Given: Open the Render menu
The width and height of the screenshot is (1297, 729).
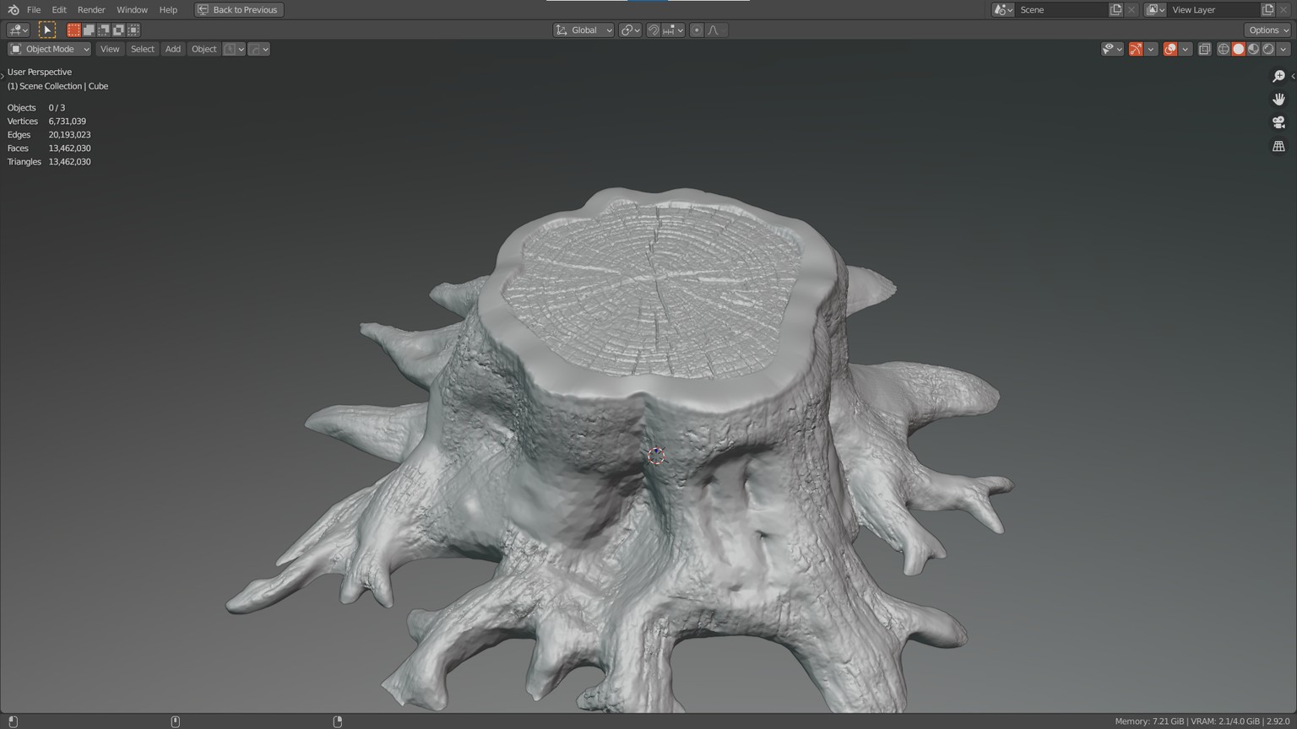Looking at the screenshot, I should 91,9.
